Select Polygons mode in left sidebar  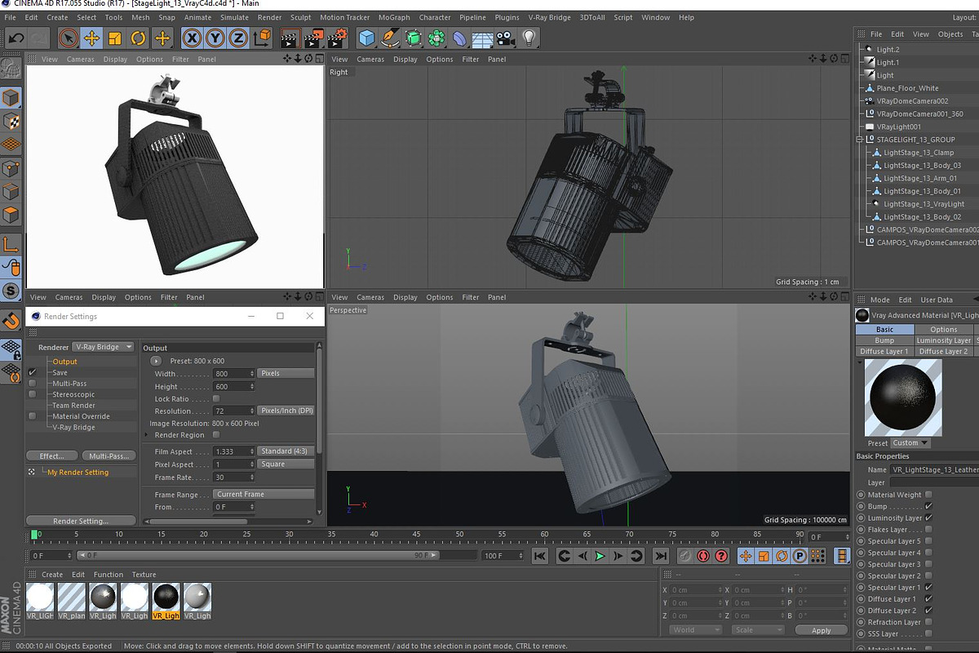pyautogui.click(x=11, y=215)
